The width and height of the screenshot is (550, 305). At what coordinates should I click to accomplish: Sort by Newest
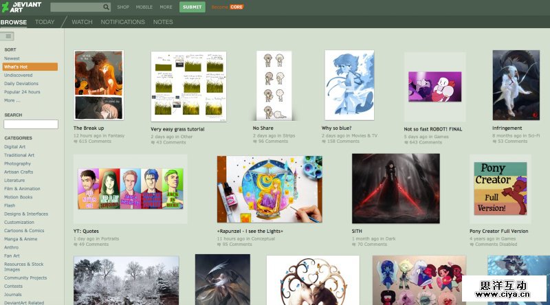[x=12, y=58]
